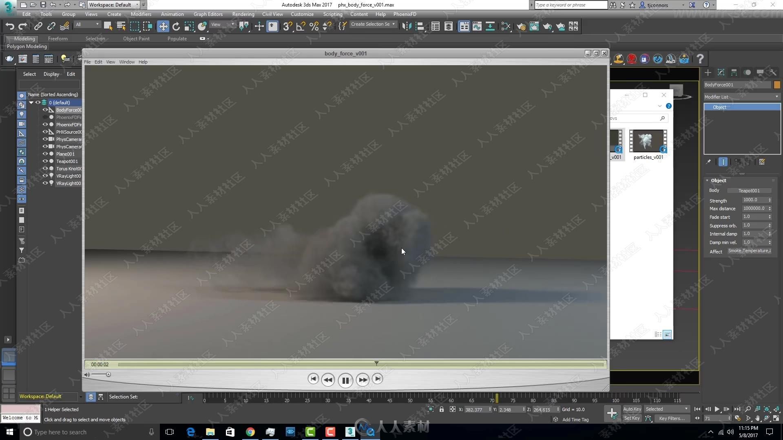Click the pause button in media preview
Viewport: 783px width, 440px height.
coord(345,379)
